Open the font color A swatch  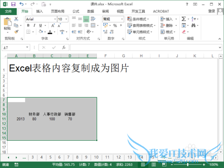tap(50, 32)
